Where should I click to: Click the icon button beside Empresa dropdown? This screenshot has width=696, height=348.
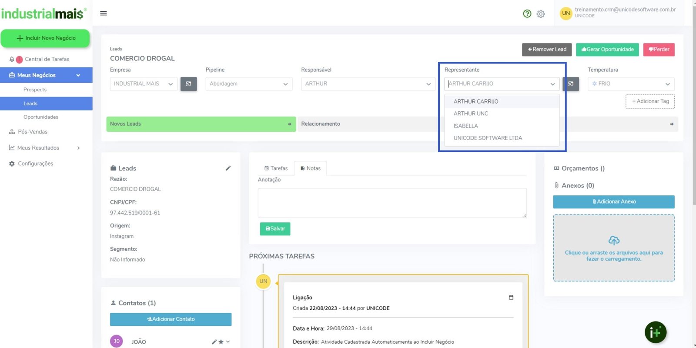point(188,84)
